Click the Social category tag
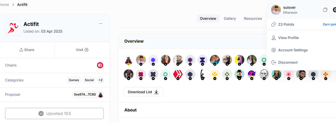336x123 pixels. point(89,80)
